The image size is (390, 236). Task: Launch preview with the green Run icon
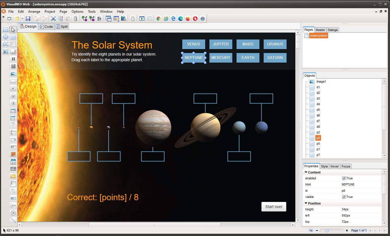[x=142, y=19]
